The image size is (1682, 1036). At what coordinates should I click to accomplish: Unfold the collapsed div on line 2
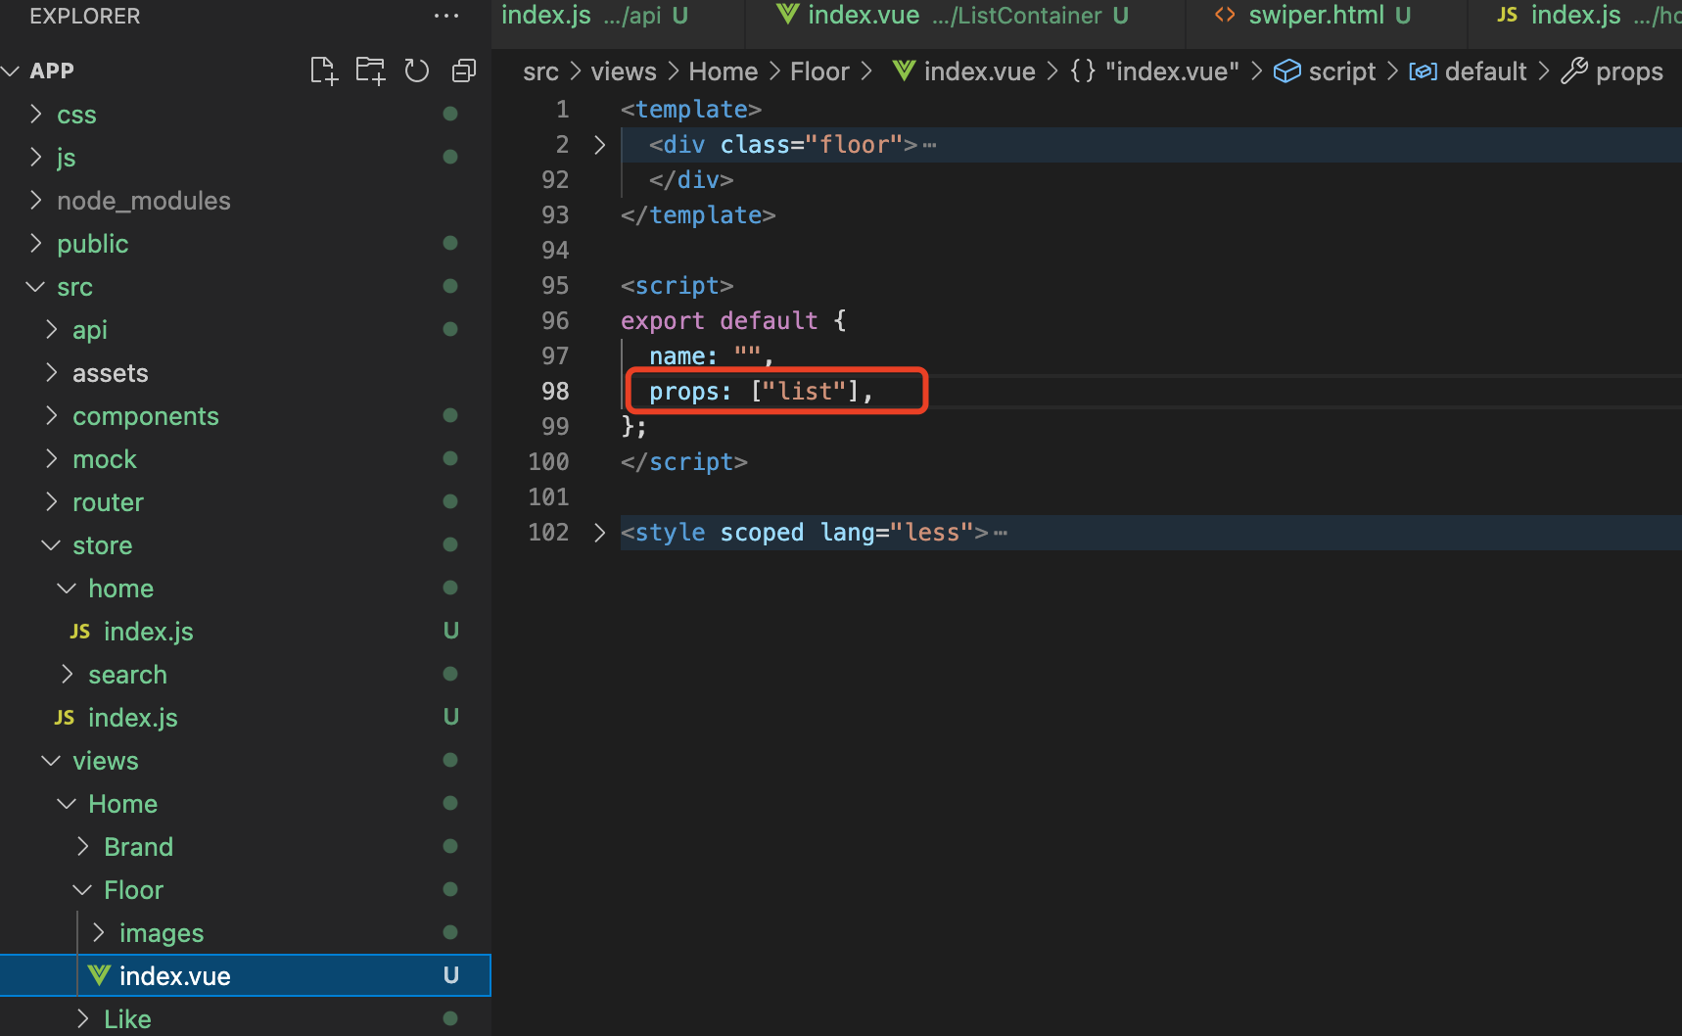[600, 145]
